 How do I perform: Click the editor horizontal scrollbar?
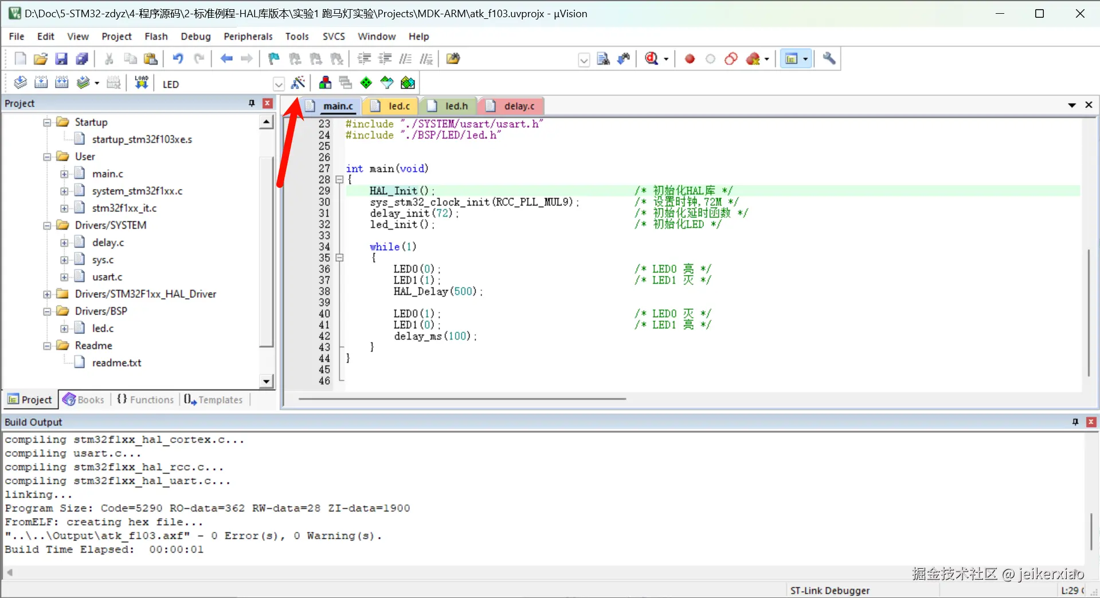[461, 399]
